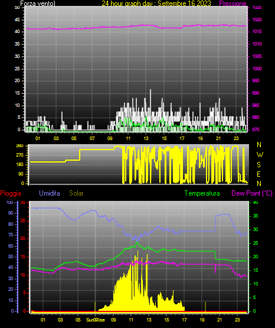Click wind-force axis value 15
275x328 pixels.
(17, 93)
